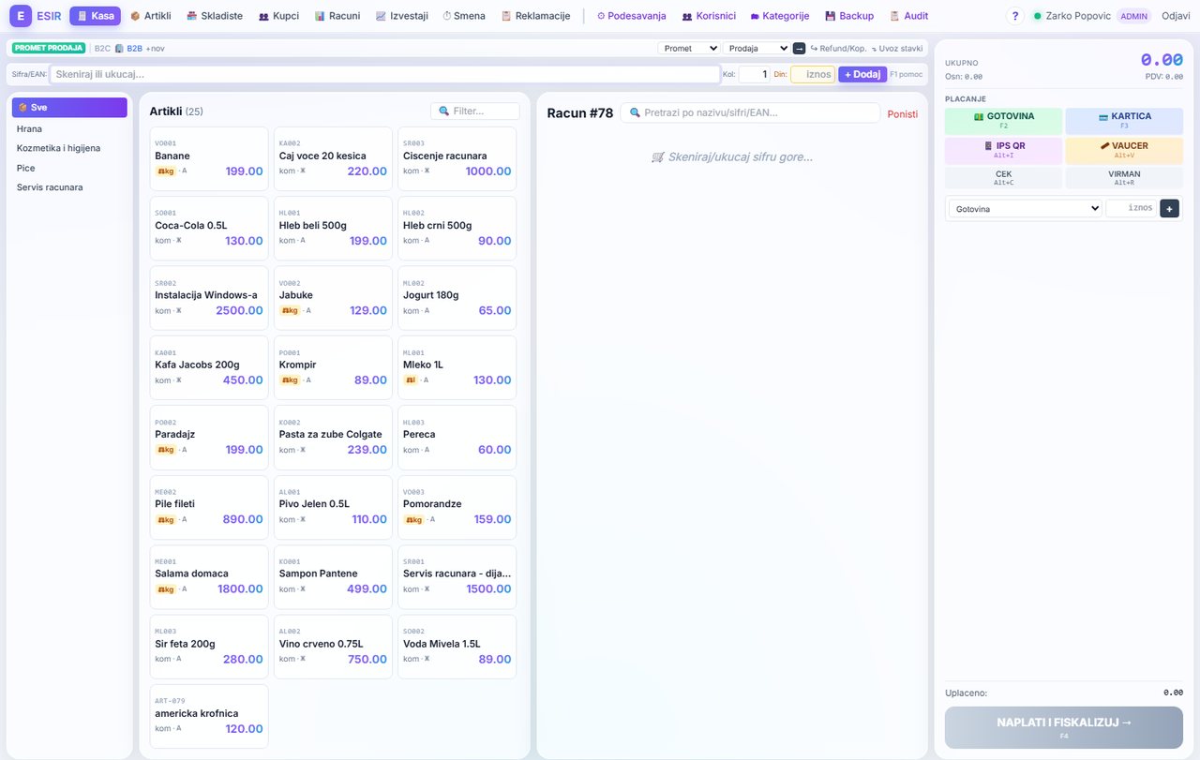Click the cash icon on GOTOVINA

click(x=979, y=116)
